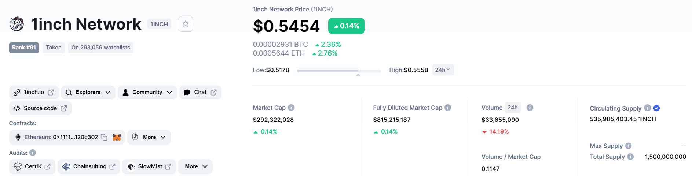692x176 pixels.
Task: Copy the Ethereum contract address
Action: coord(104,137)
